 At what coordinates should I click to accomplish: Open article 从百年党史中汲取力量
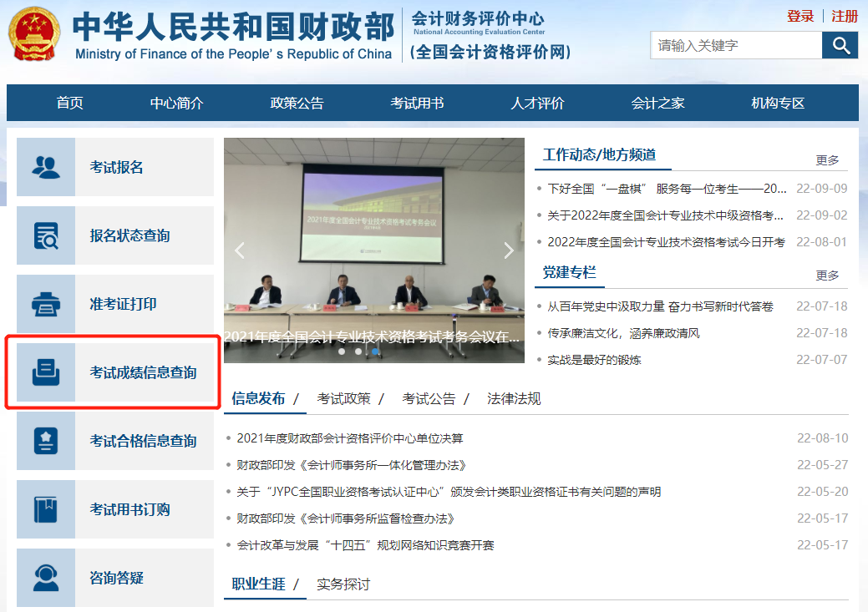point(660,306)
